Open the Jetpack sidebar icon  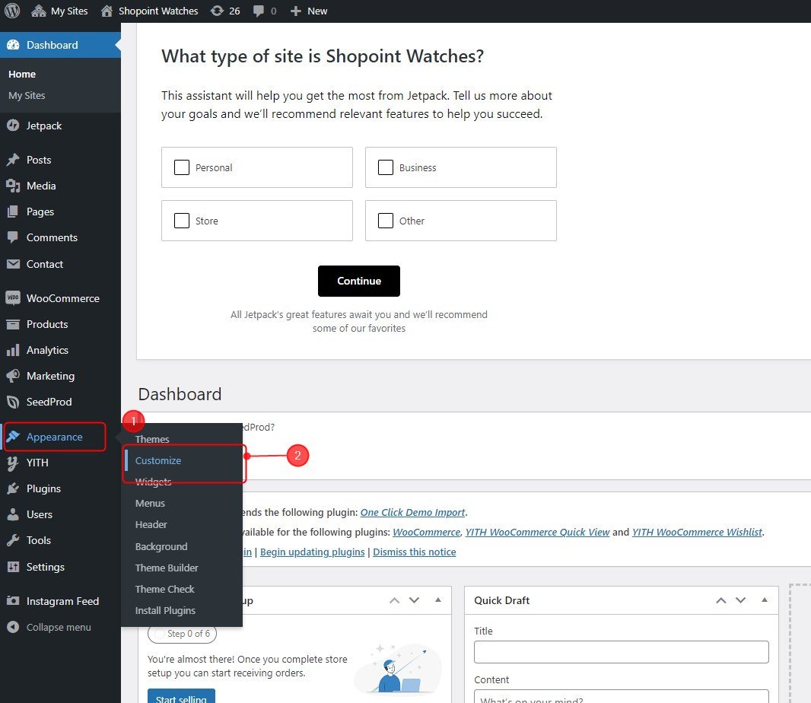pos(13,126)
